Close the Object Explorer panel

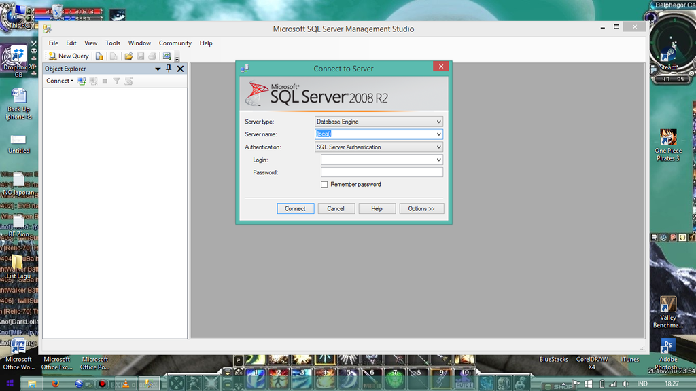point(180,69)
